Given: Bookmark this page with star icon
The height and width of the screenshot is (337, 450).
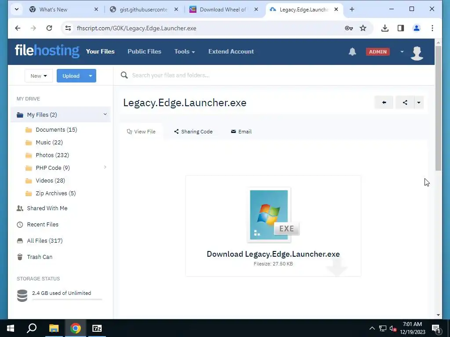Looking at the screenshot, I should (x=363, y=28).
